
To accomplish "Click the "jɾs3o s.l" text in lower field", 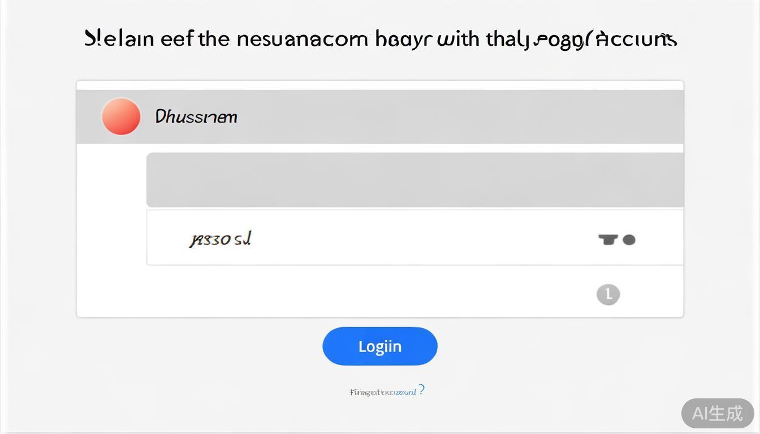I will 220,239.
